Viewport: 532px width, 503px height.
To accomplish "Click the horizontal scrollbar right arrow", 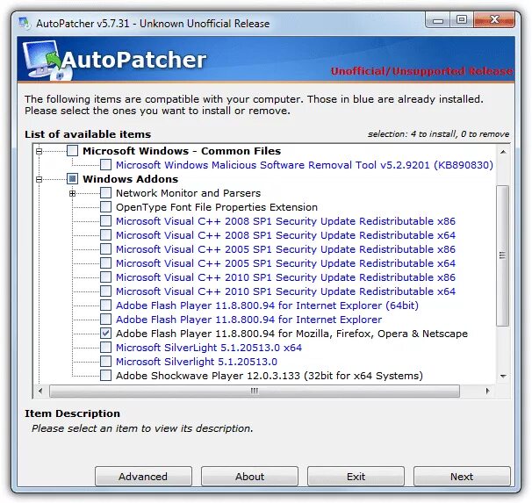I will point(487,391).
